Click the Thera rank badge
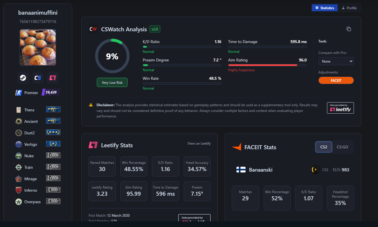The image size is (378, 227). 53,109
